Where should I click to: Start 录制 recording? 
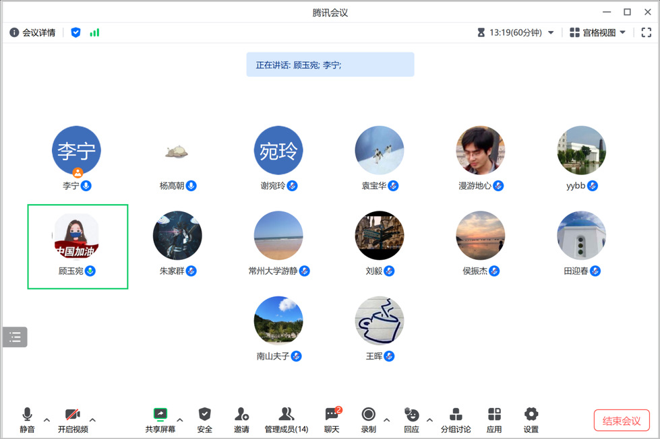[x=368, y=419]
